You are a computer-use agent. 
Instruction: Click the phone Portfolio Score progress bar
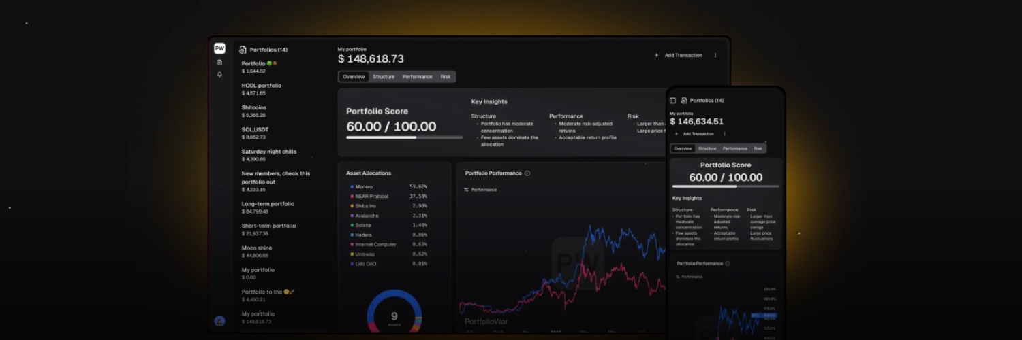[x=726, y=186]
